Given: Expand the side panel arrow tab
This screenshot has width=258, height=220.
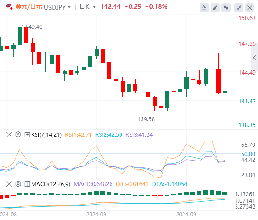Looking at the screenshot, I should tap(254, 58).
